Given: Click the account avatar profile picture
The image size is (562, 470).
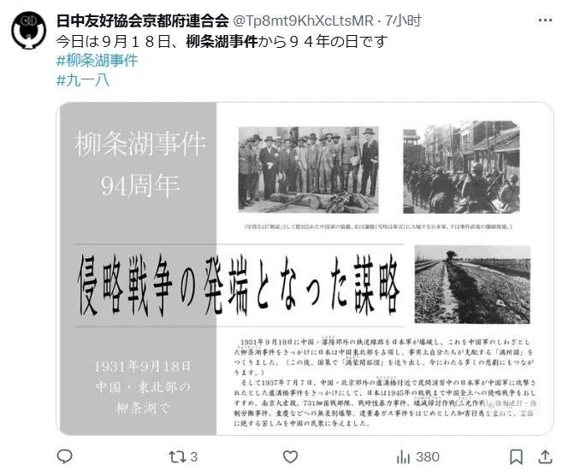Looking at the screenshot, I should tap(29, 31).
